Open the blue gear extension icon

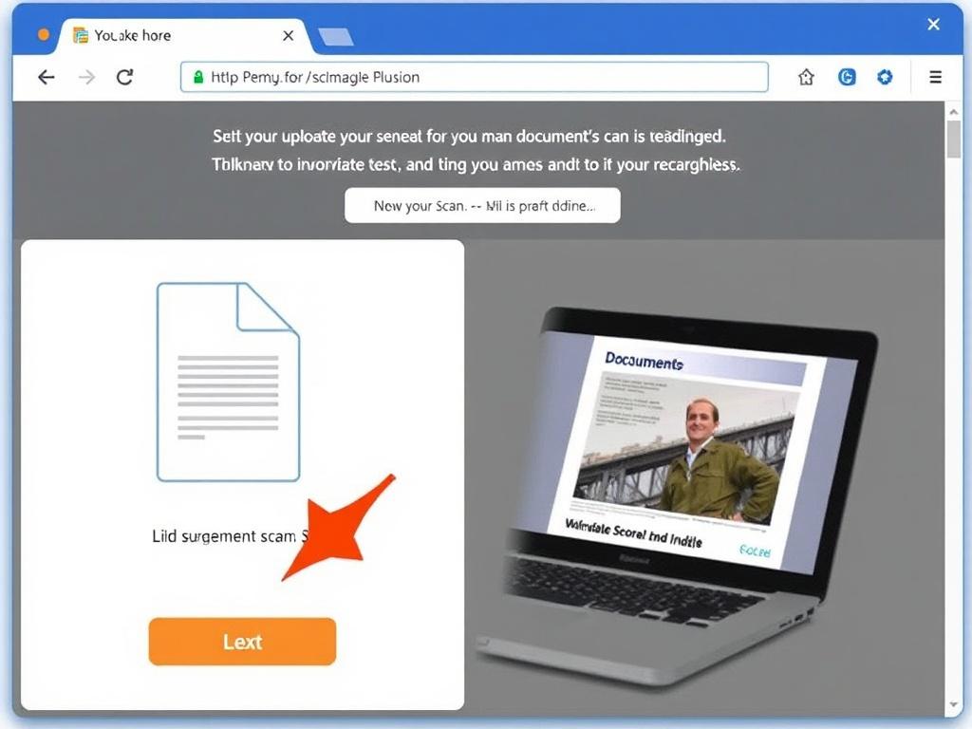[885, 78]
